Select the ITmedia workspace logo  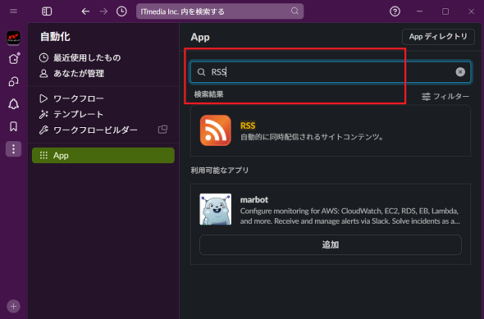pyautogui.click(x=14, y=38)
